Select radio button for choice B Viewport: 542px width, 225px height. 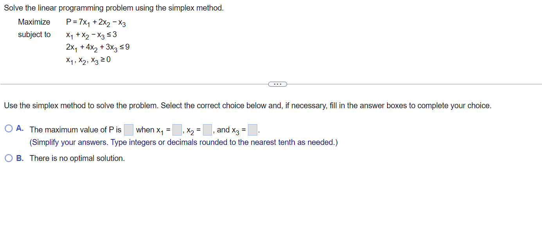click(x=8, y=158)
